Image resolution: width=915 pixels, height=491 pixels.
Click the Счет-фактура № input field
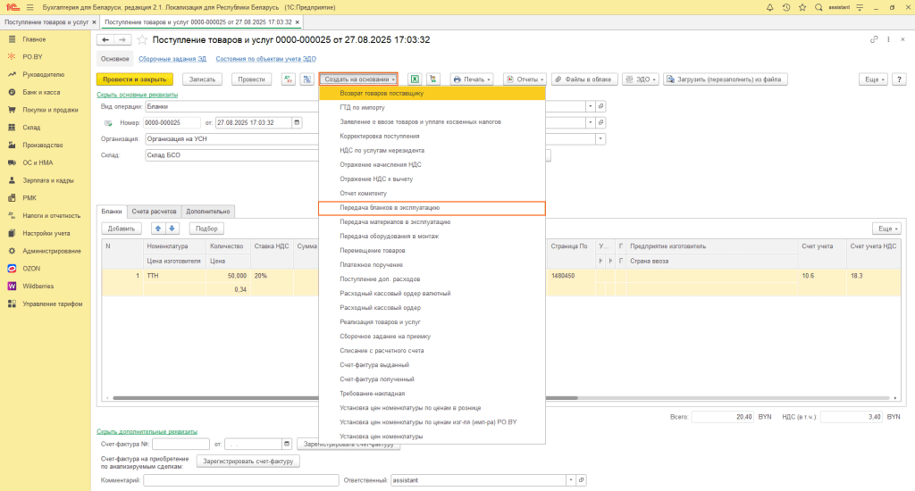coord(180,444)
